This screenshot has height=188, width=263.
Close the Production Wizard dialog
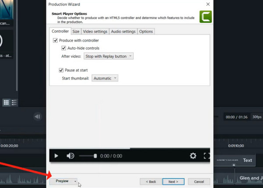[x=208, y=4]
